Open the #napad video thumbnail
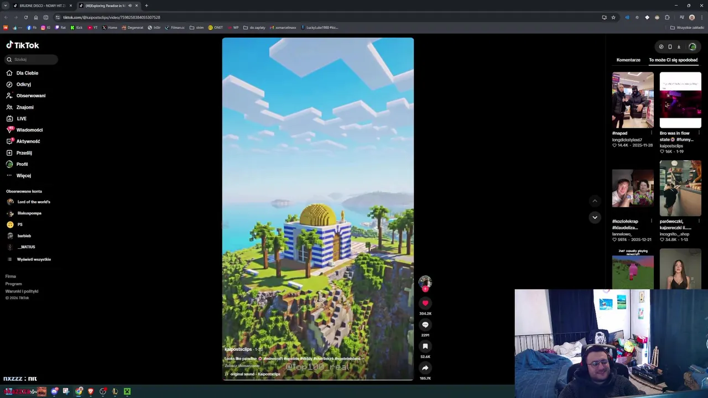Screen dimensions: 708x398 (x=633, y=100)
